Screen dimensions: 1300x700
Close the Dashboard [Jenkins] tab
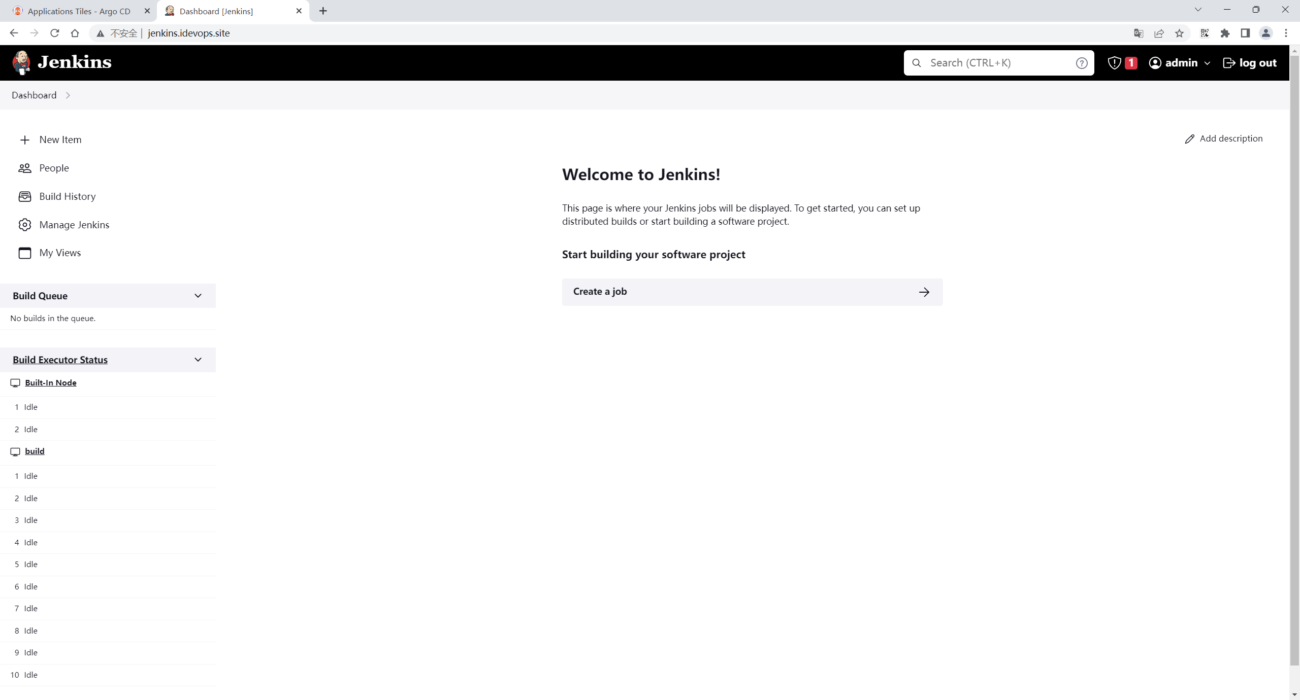[299, 11]
